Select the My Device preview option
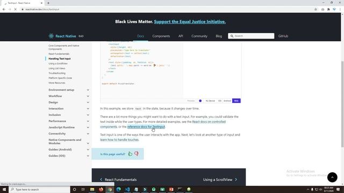344x193 pixels. (x=210, y=101)
